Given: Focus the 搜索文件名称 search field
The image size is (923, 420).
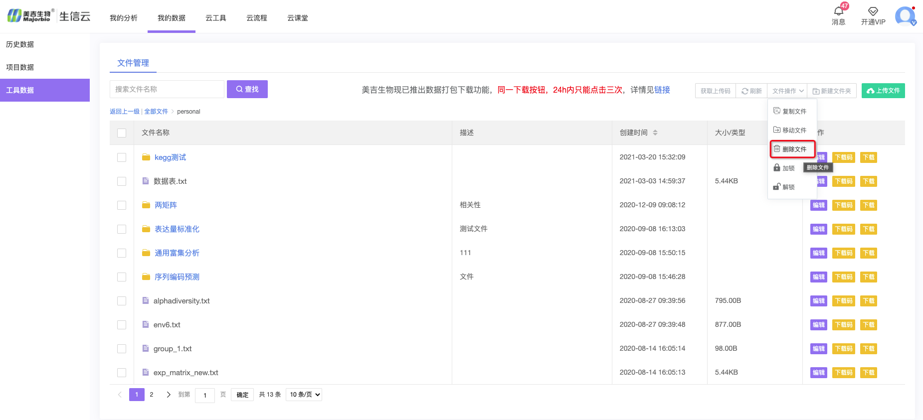Looking at the screenshot, I should point(167,89).
